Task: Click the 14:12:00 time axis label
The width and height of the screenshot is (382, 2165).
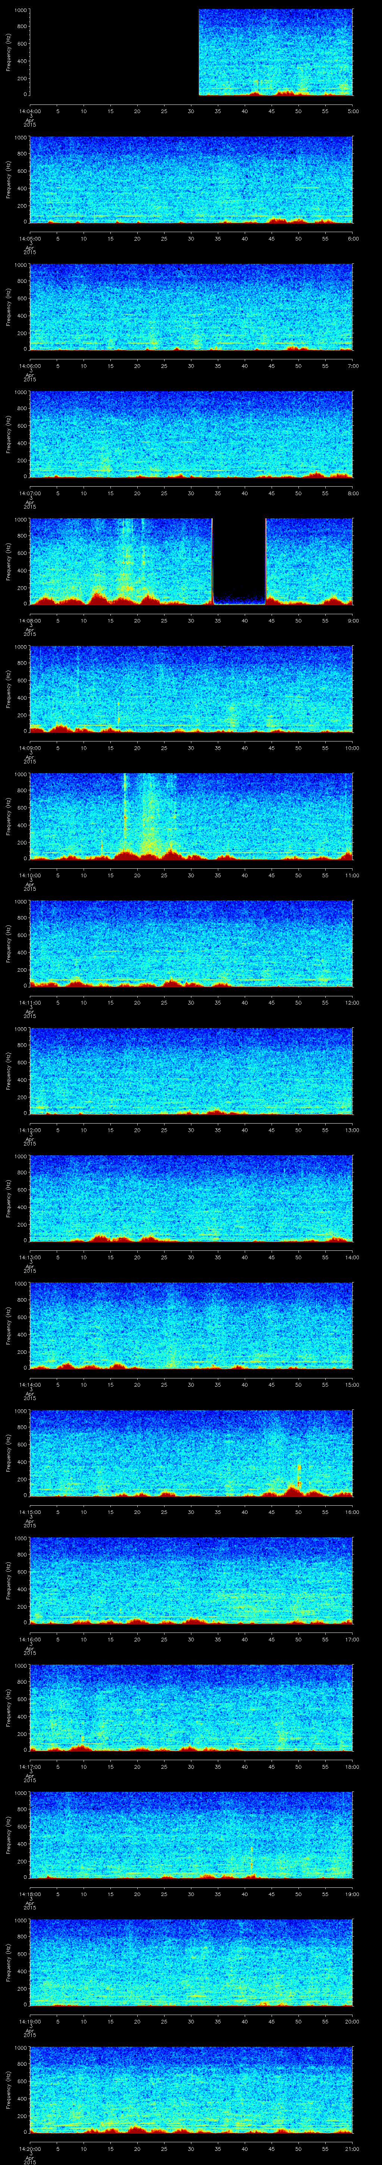Action: [29, 1130]
